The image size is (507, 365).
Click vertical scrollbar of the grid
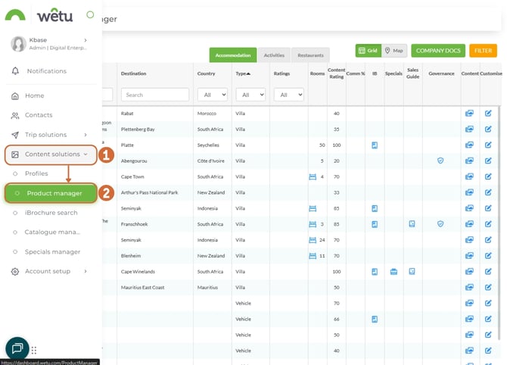coord(500,223)
